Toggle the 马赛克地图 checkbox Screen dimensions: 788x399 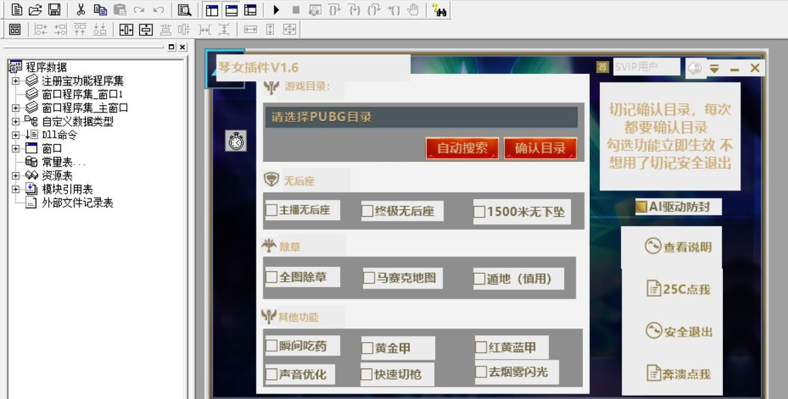[x=369, y=278]
